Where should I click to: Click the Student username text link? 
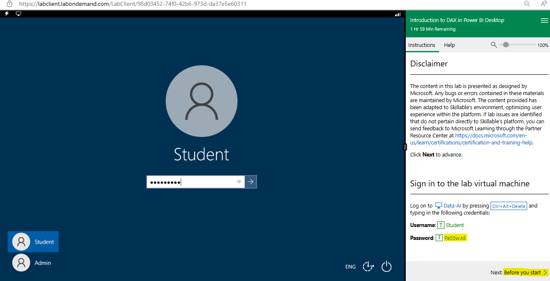455,225
